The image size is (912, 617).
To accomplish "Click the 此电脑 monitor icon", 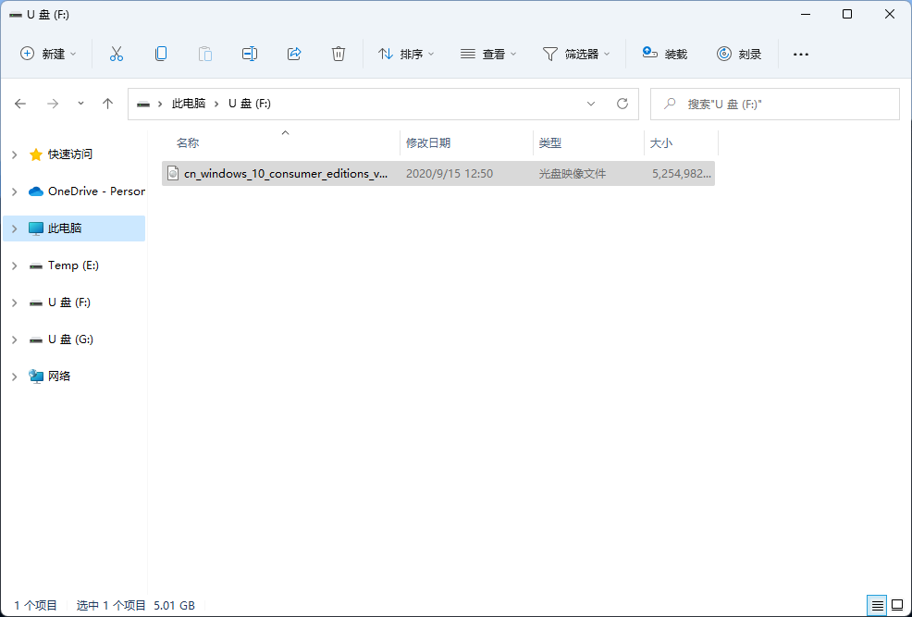I will pyautogui.click(x=36, y=228).
